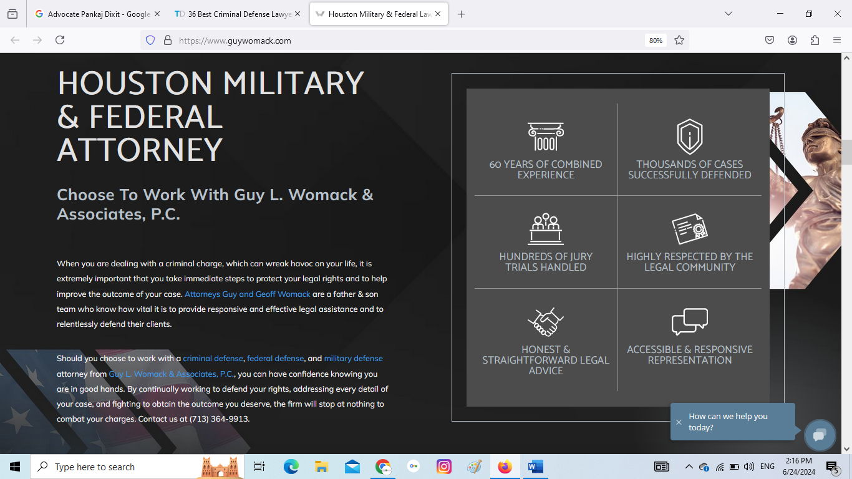This screenshot has width=852, height=479.
Task: Open the Extensions puzzle icon
Action: [x=815, y=40]
